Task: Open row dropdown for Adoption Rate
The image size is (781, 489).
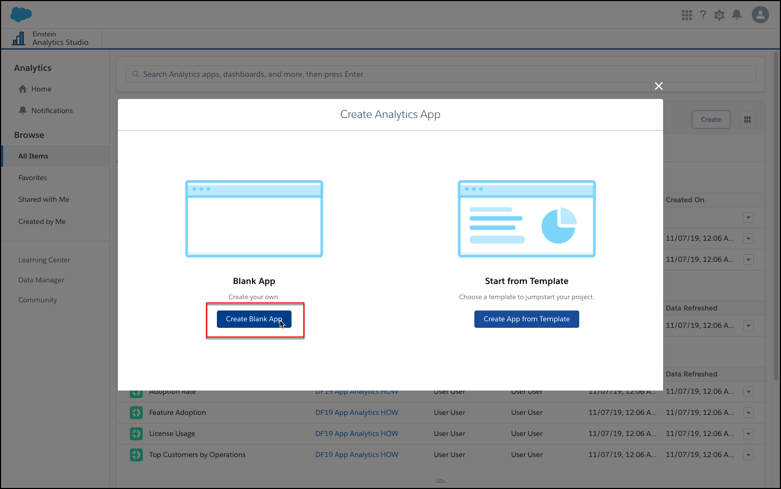Action: coord(749,392)
